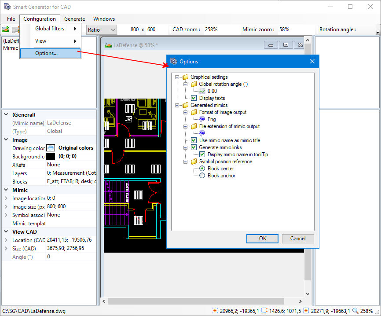Choose Options... from the Configuration menu
Screen dimensions: 381x316
click(x=46, y=53)
